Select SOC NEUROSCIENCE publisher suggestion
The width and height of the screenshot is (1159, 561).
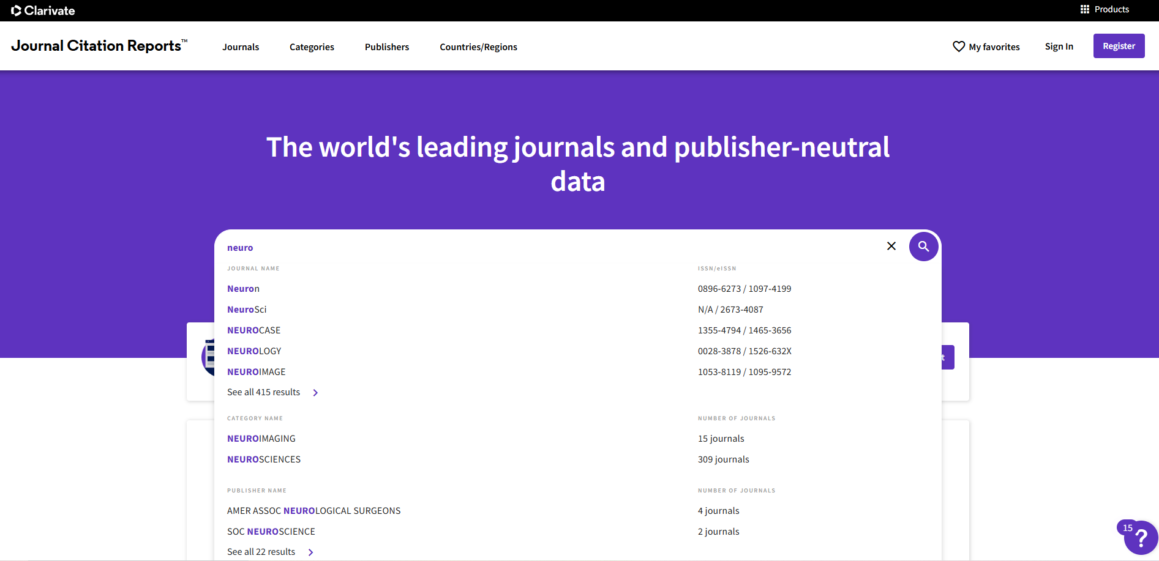[x=271, y=532]
